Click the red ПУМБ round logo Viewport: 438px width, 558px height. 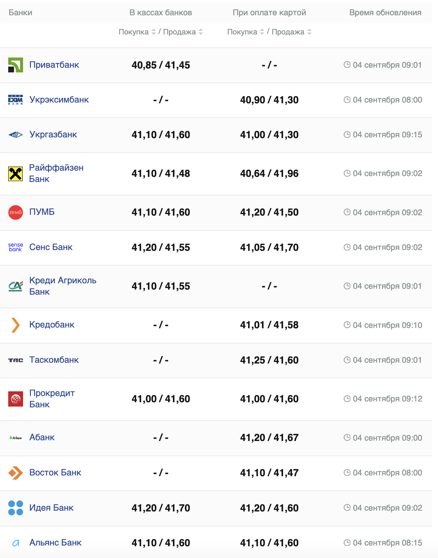click(16, 212)
